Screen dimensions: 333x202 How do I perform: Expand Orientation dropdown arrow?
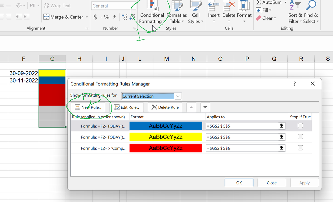pyautogui.click(x=24, y=6)
